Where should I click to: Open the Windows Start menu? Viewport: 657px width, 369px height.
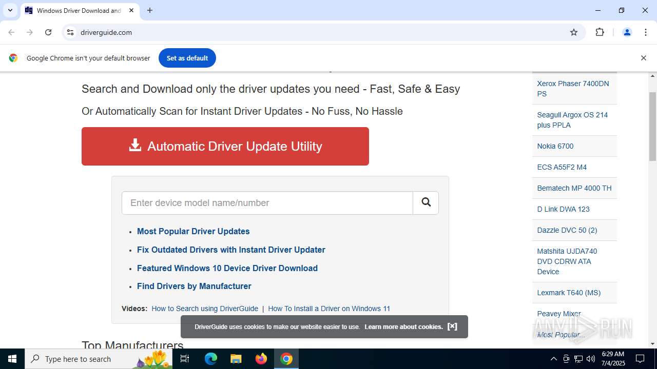coord(12,359)
